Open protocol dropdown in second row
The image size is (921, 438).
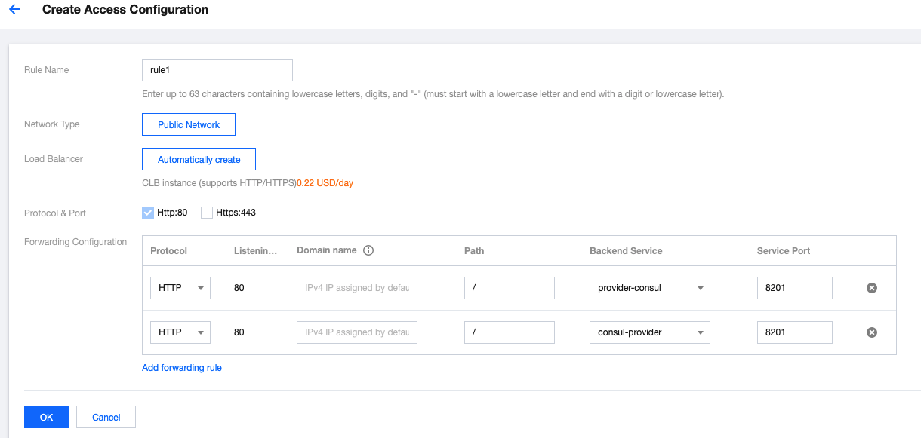(180, 332)
